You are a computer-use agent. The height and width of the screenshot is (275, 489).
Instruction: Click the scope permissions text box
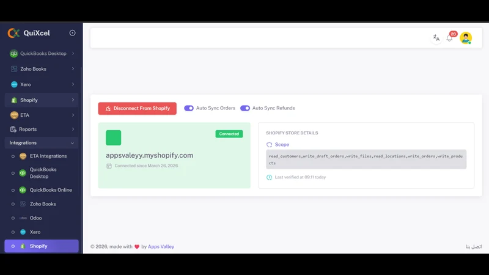point(366,159)
